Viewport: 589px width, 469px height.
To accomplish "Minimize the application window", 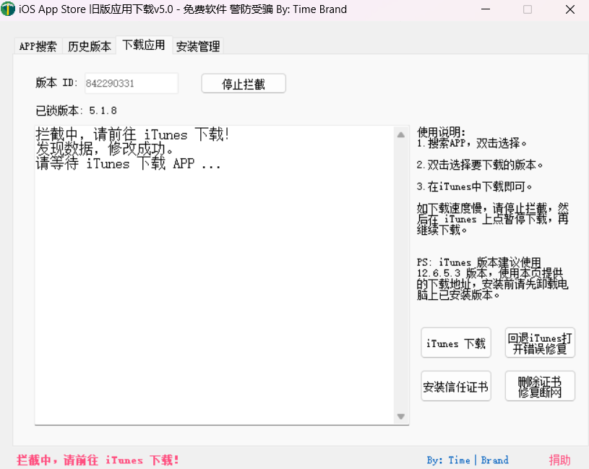I will click(486, 9).
